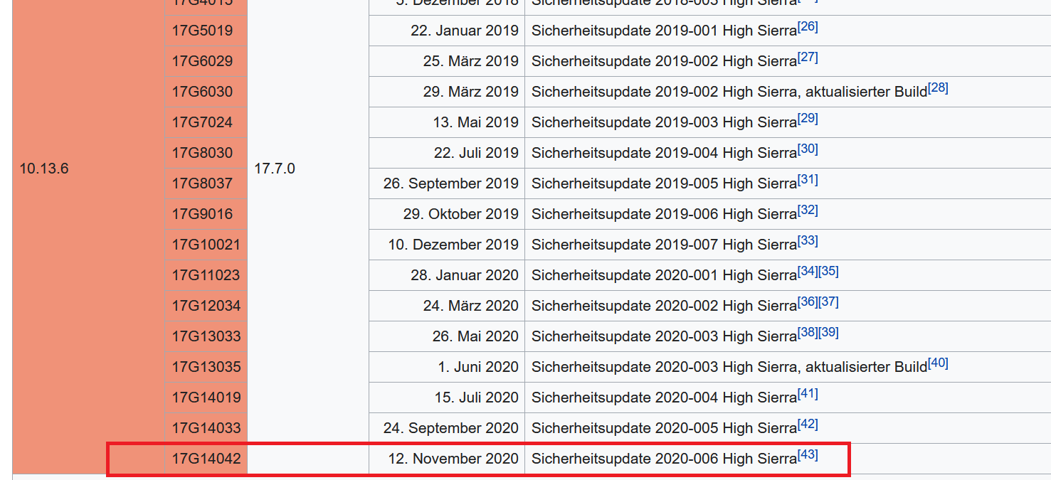Open footnote 30 for update 2019-004
Image resolution: width=1051 pixels, height=480 pixels.
coord(808,149)
